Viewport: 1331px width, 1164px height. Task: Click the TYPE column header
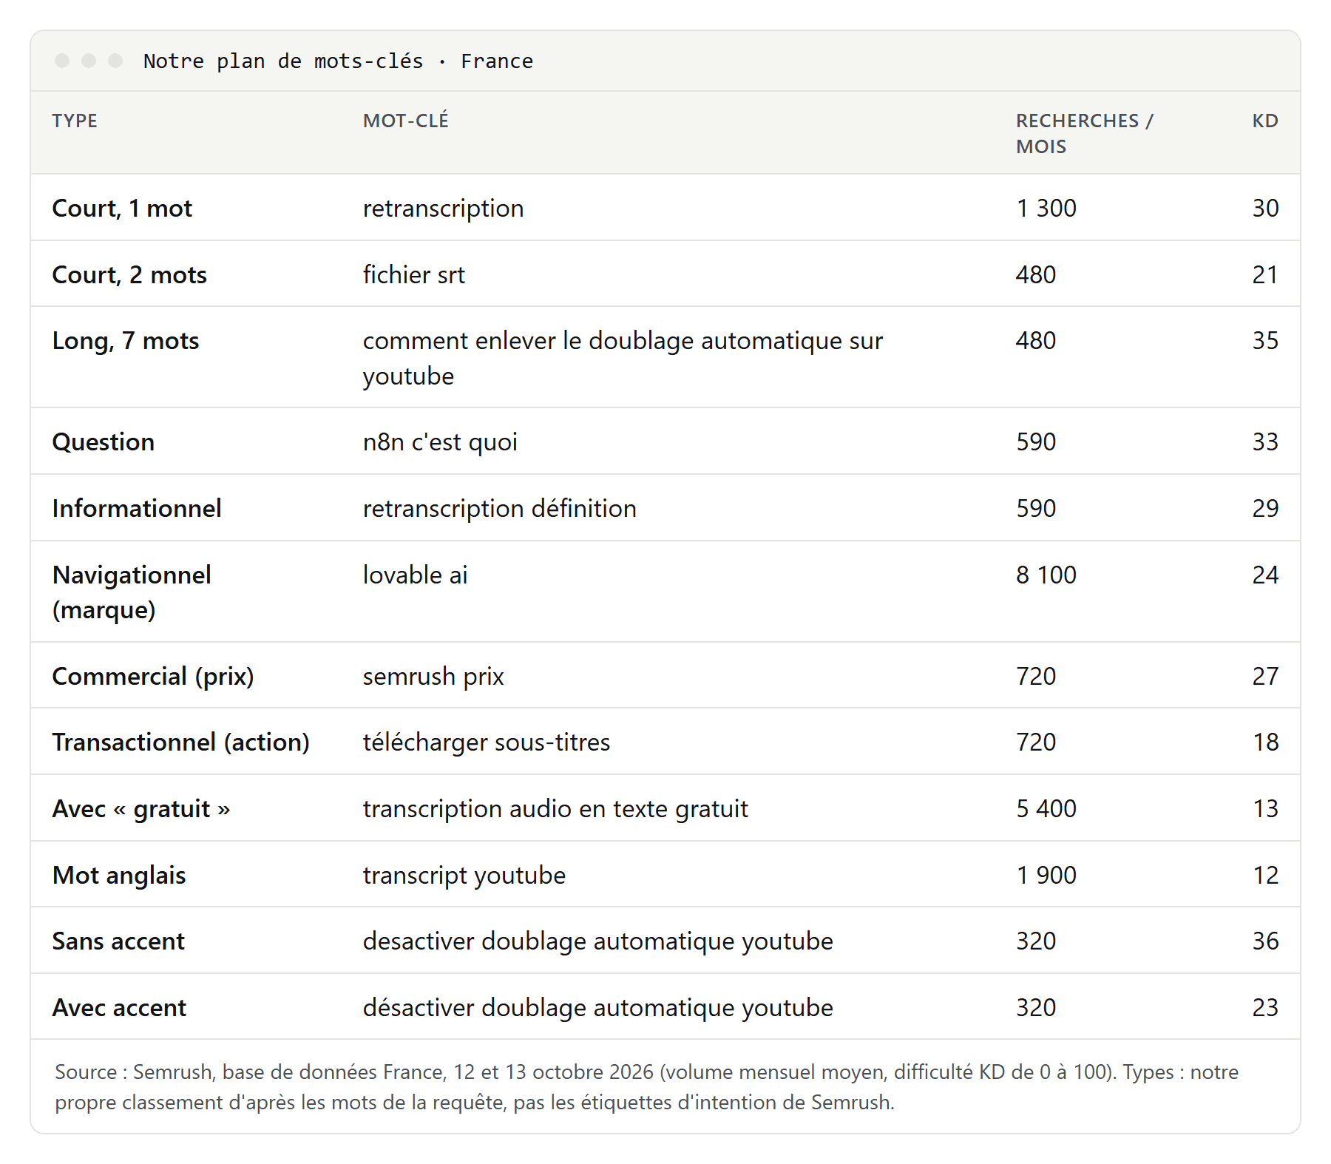pyautogui.click(x=75, y=121)
